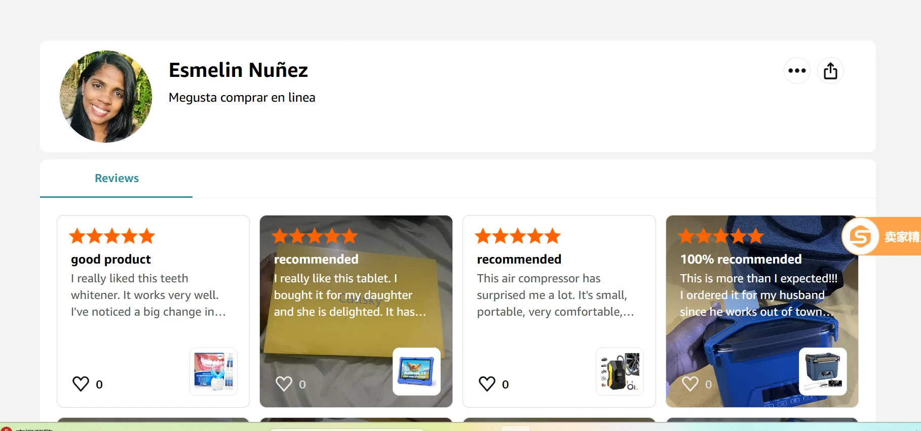This screenshot has width=921, height=431.
Task: Open tablet review titled 'recommended'
Action: coord(316,260)
